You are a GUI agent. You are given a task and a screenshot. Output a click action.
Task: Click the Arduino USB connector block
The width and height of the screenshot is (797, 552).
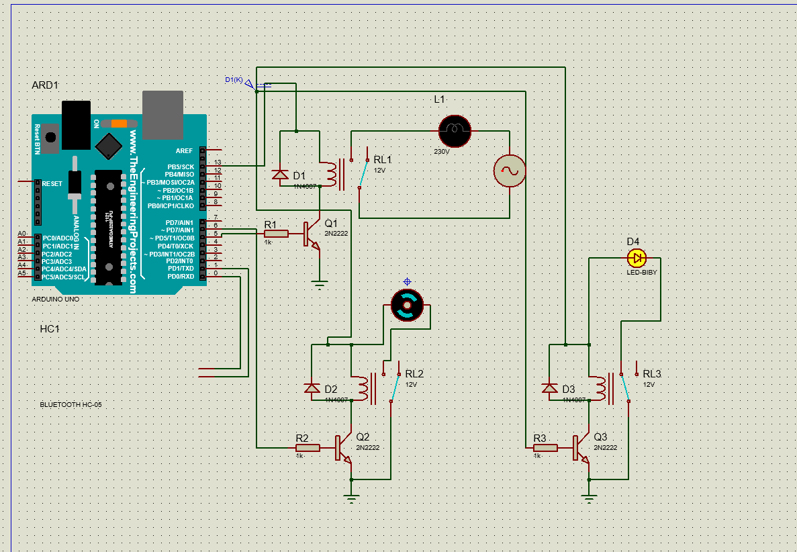[162, 115]
